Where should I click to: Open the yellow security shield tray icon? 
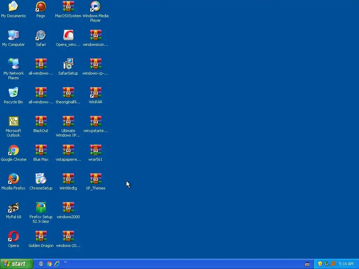coord(320,264)
